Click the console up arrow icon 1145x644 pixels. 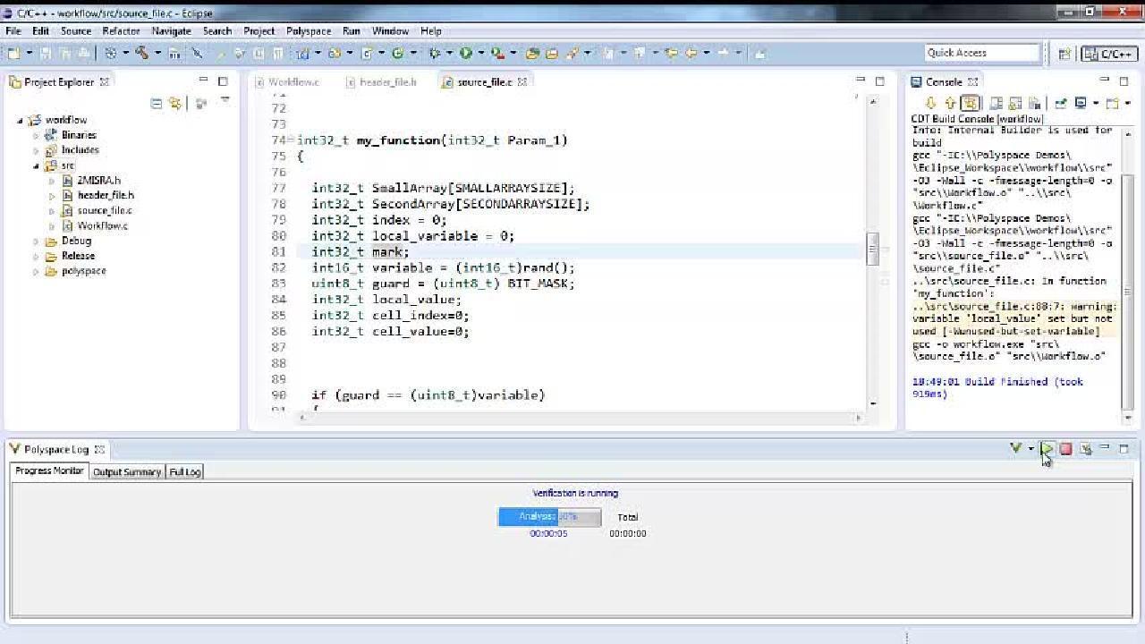(950, 103)
